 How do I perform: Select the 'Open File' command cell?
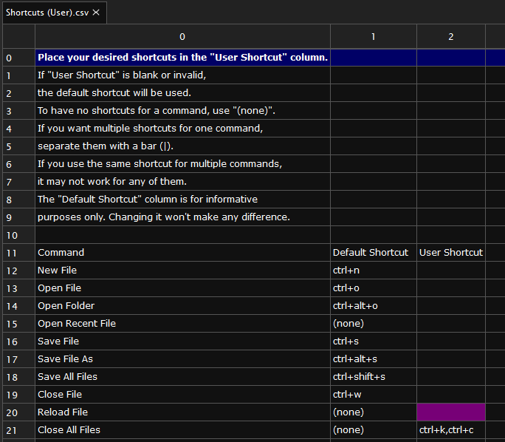click(x=182, y=288)
